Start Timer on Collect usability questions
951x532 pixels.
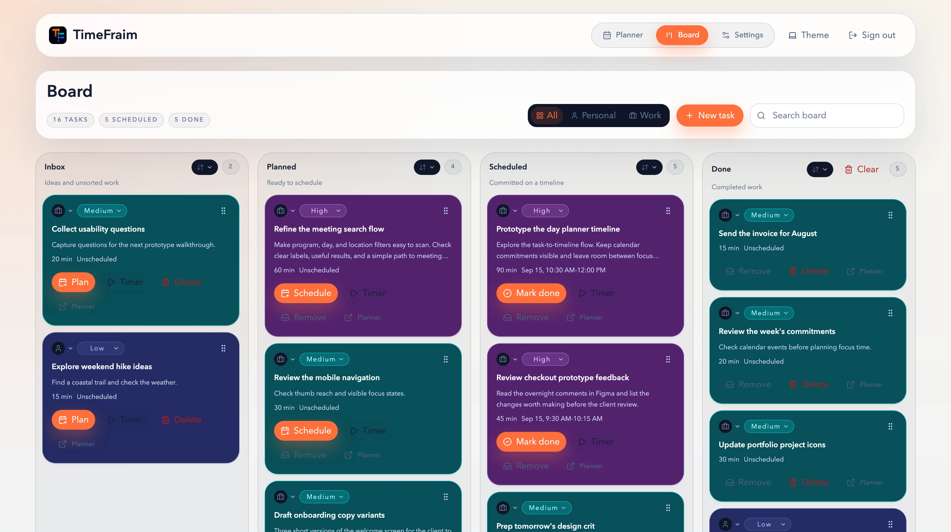click(x=125, y=282)
